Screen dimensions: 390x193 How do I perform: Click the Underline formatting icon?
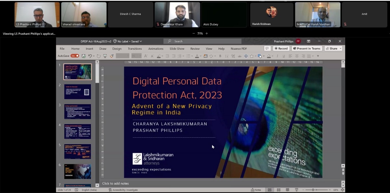click(284, 56)
